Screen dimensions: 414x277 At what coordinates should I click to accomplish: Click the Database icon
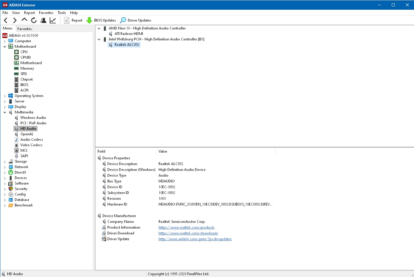click(x=11, y=200)
